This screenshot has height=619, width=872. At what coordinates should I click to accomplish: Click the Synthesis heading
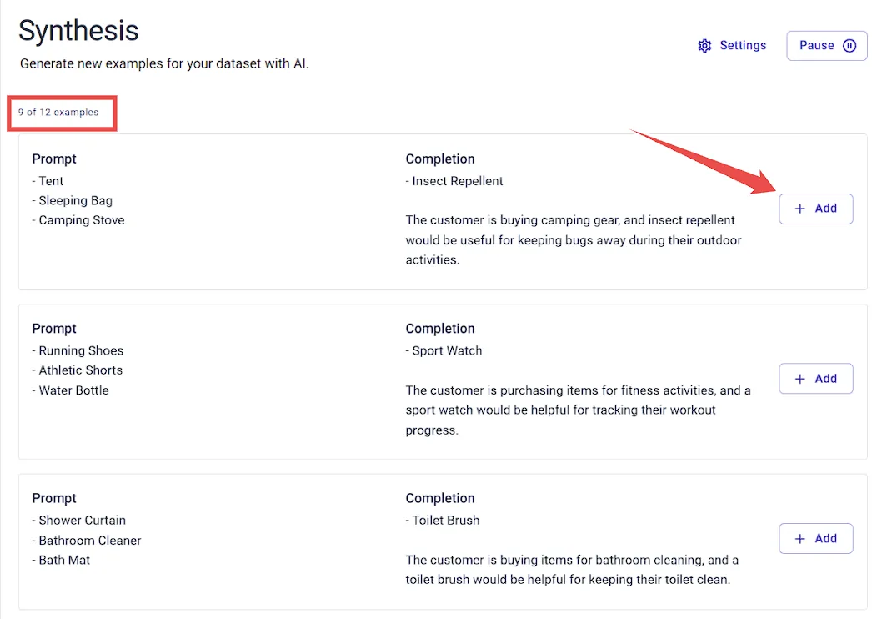(78, 30)
